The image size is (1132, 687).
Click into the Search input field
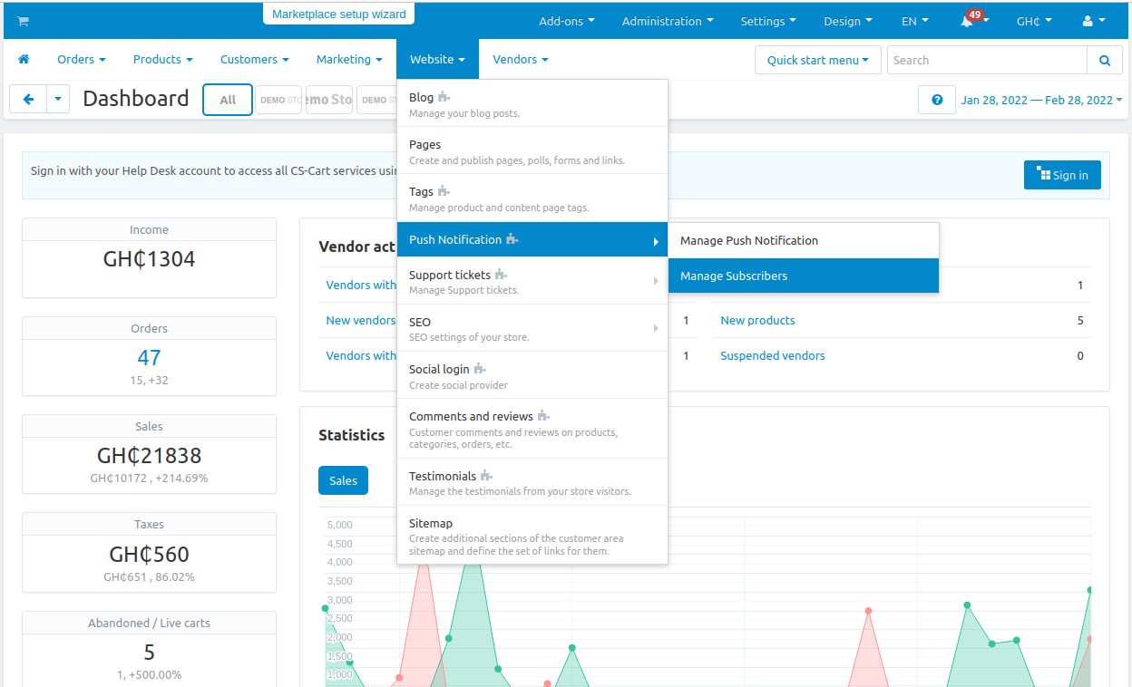[x=986, y=61]
